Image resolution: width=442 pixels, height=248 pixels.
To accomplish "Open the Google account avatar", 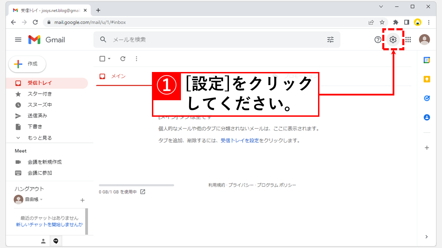I will [424, 40].
